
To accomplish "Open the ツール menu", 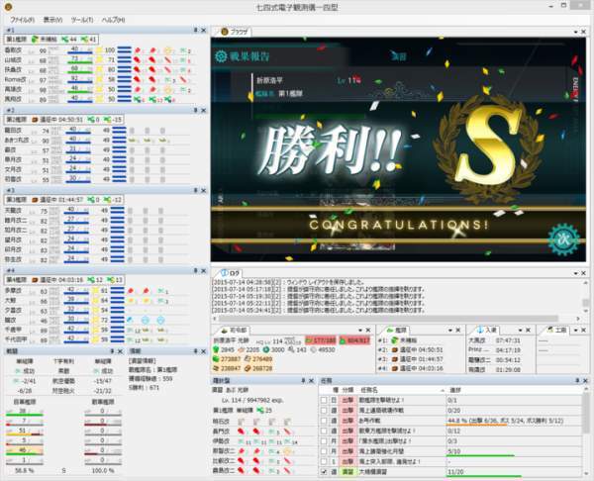I will pyautogui.click(x=81, y=20).
